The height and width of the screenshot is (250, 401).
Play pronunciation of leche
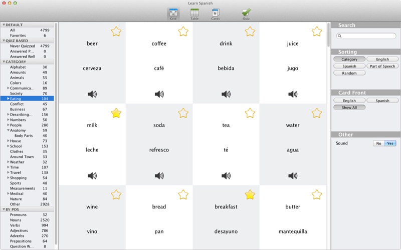coord(92,175)
